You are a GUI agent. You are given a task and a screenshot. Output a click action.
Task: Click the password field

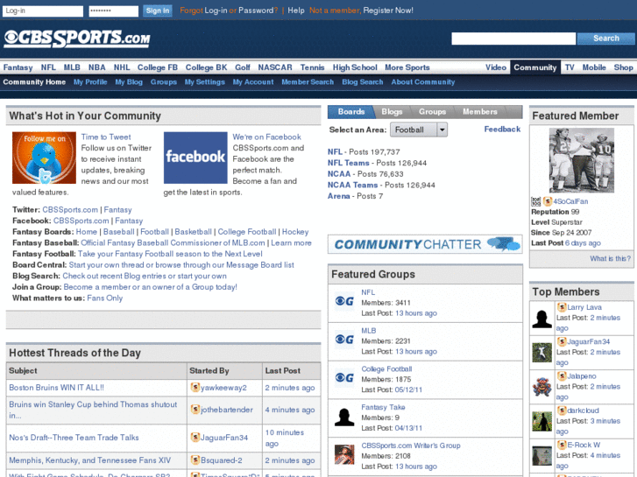(x=114, y=11)
